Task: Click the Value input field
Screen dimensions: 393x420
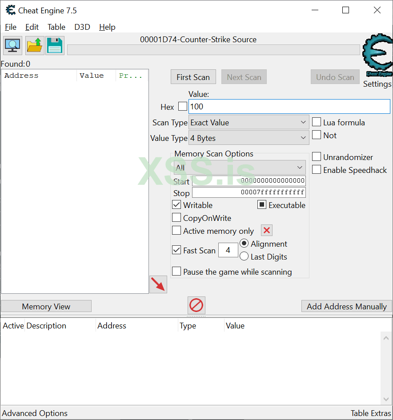Action: coord(289,107)
